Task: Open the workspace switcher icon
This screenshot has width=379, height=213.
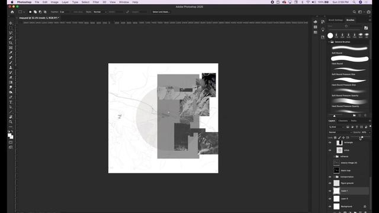Action: (x=361, y=12)
